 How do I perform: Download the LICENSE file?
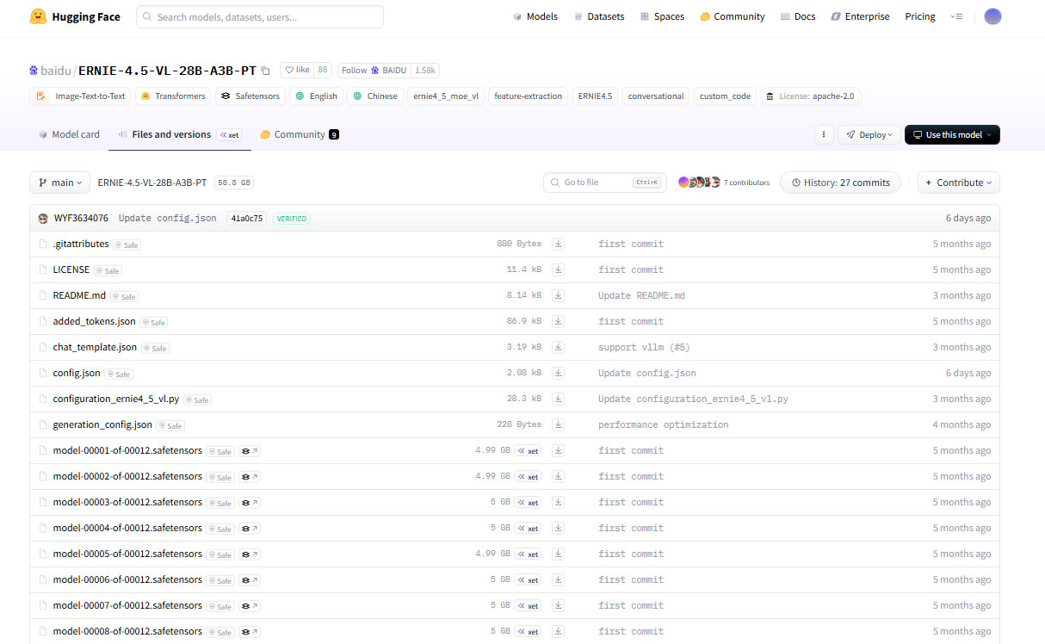[558, 269]
